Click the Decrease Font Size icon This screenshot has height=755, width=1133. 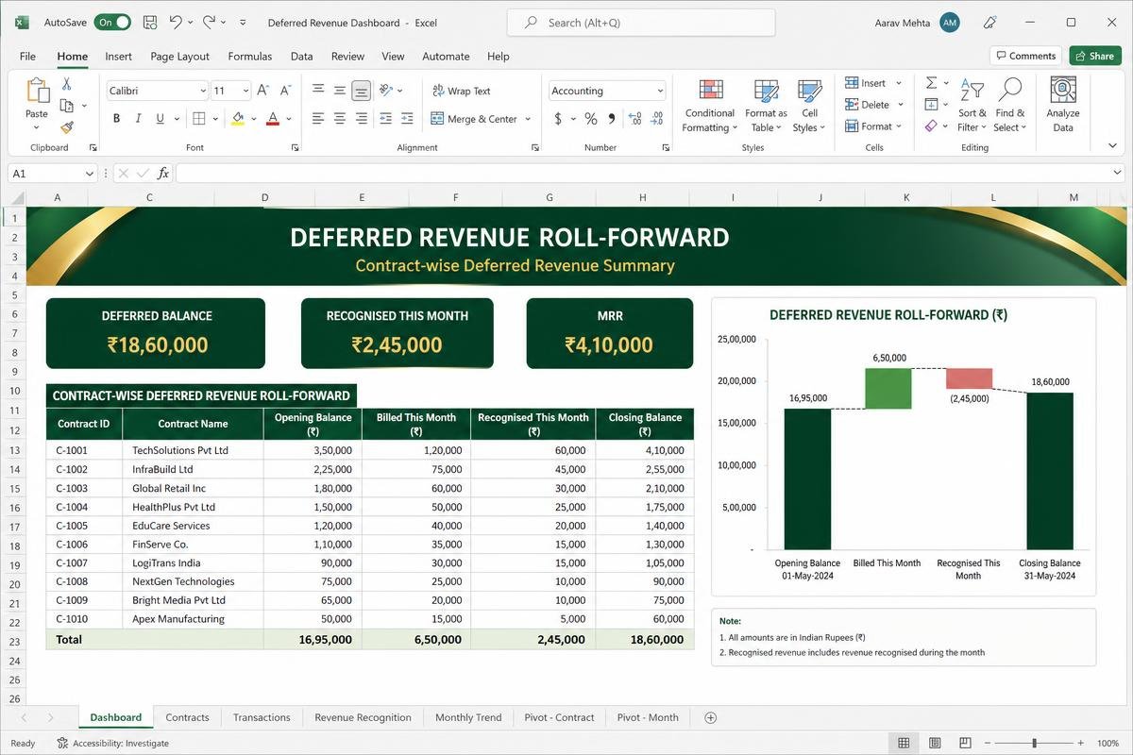pos(284,91)
